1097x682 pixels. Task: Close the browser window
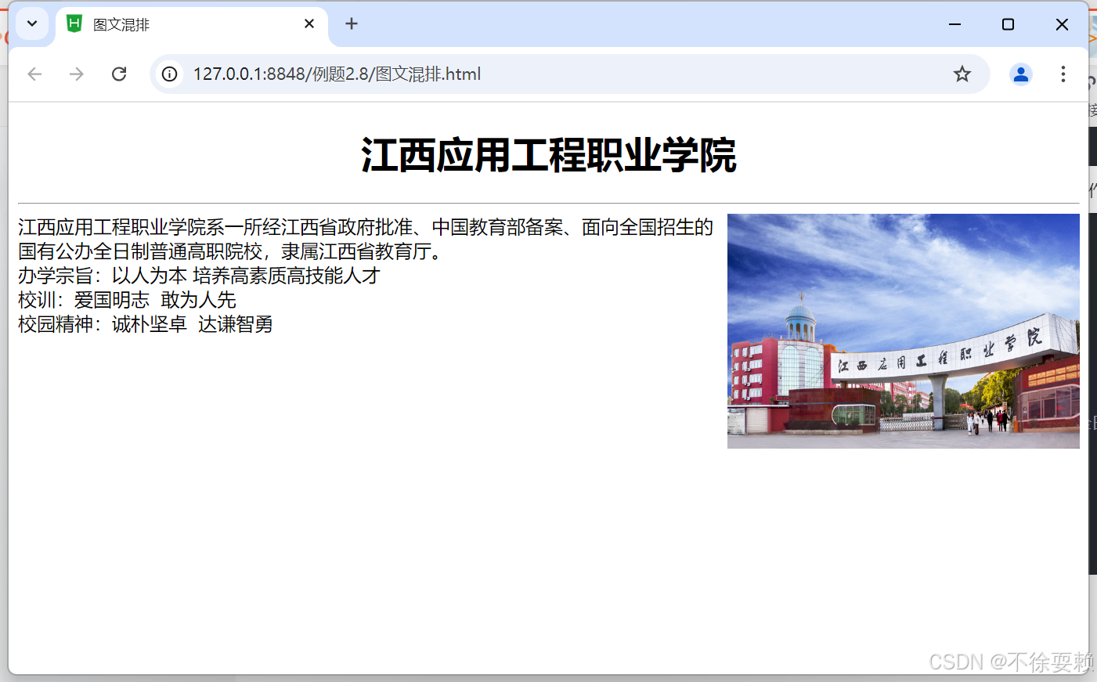coord(1062,24)
